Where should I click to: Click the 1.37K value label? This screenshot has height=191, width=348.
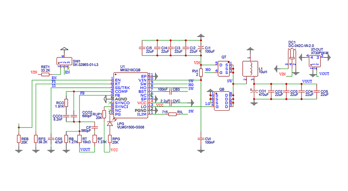click(x=102, y=142)
